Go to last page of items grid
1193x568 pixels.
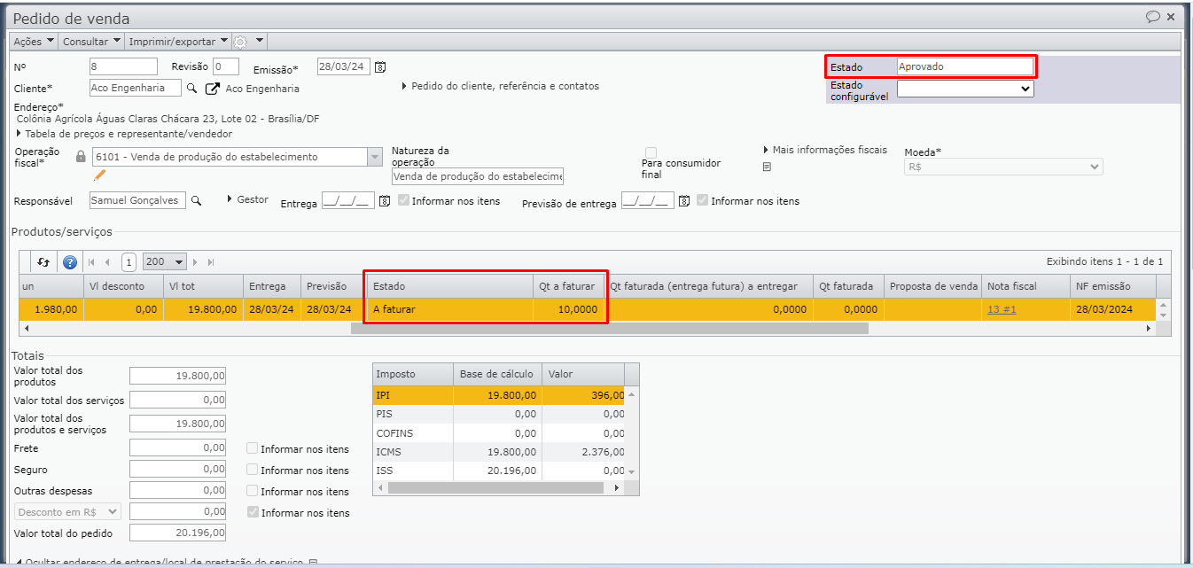(x=211, y=262)
